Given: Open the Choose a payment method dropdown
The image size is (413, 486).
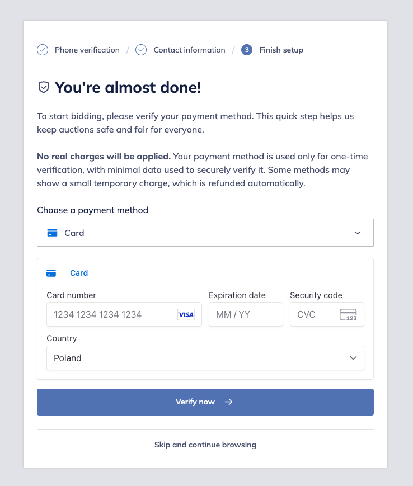Looking at the screenshot, I should (x=205, y=233).
